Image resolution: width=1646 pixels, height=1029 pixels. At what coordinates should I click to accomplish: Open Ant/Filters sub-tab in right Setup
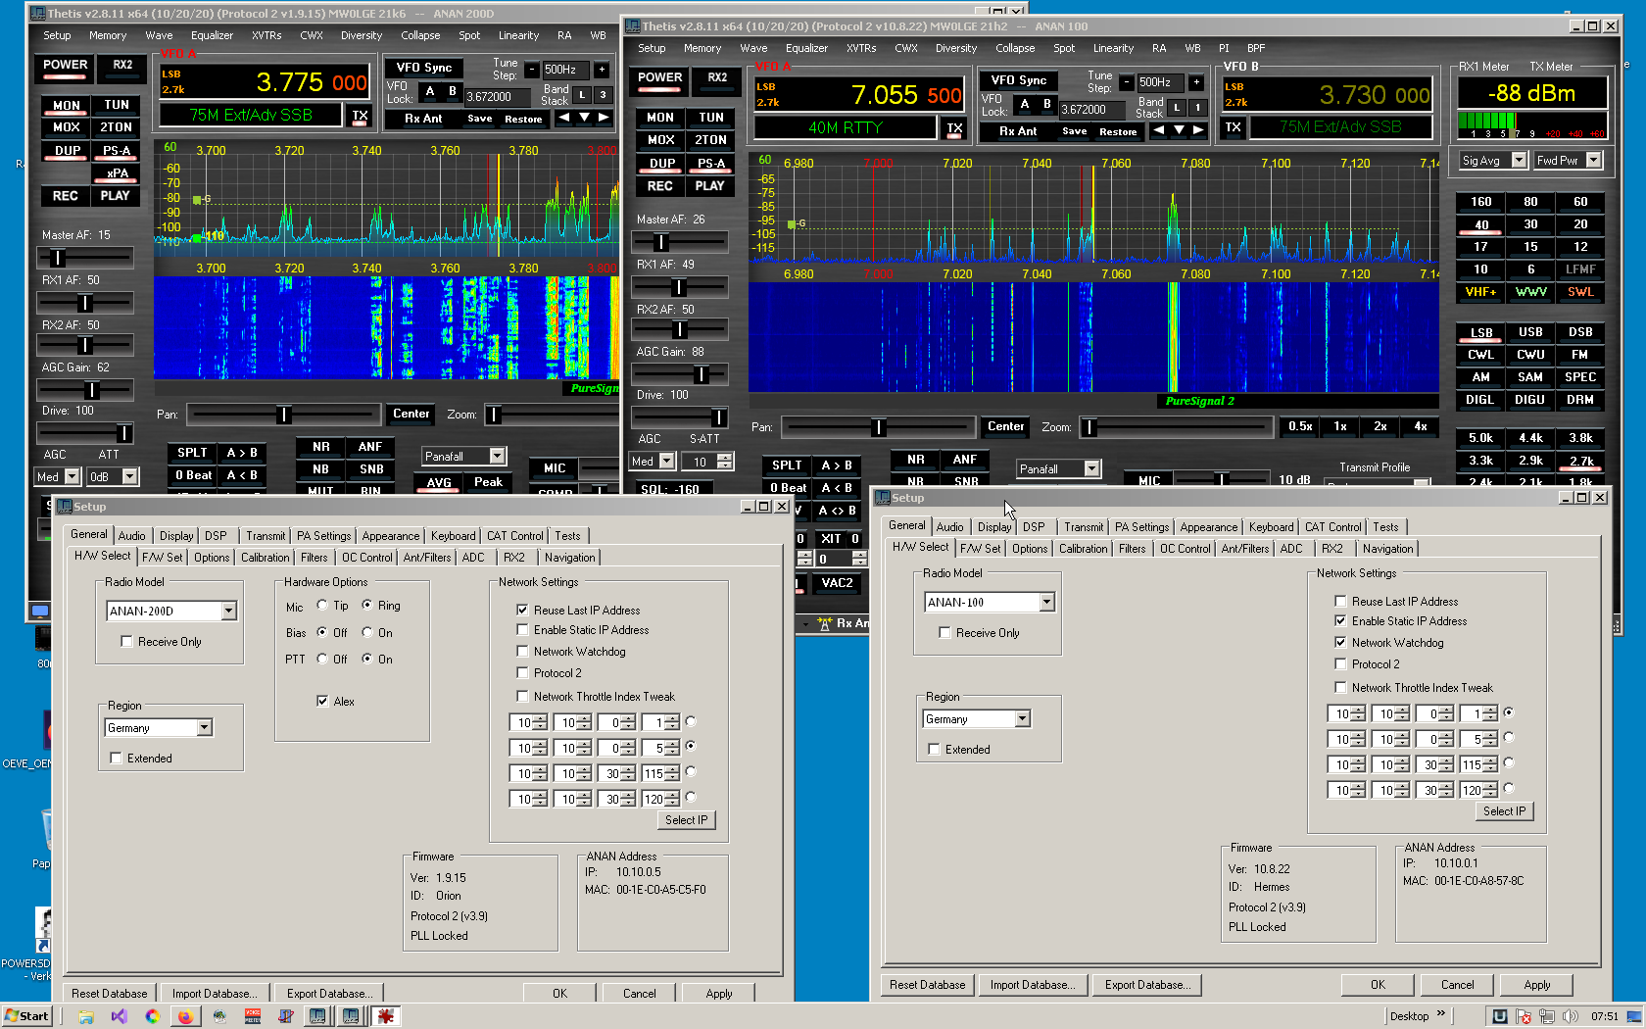[1244, 549]
